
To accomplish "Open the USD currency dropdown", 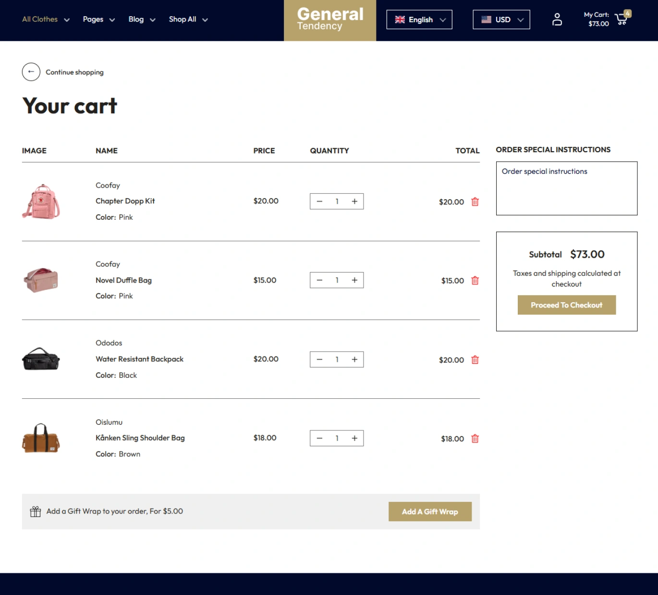I will 501,20.
